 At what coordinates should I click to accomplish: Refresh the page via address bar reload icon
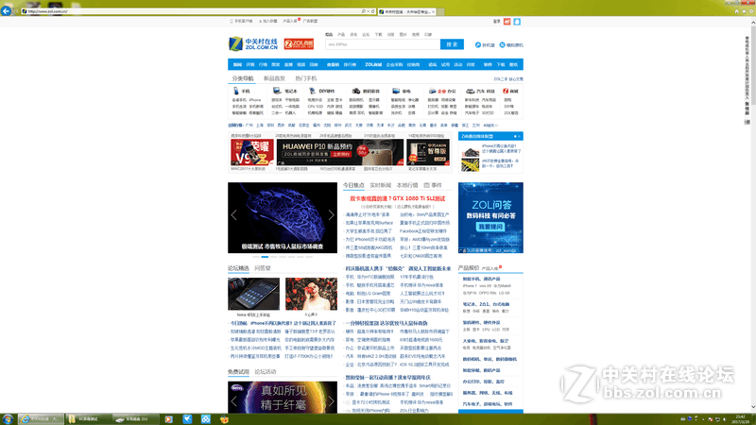(x=372, y=11)
